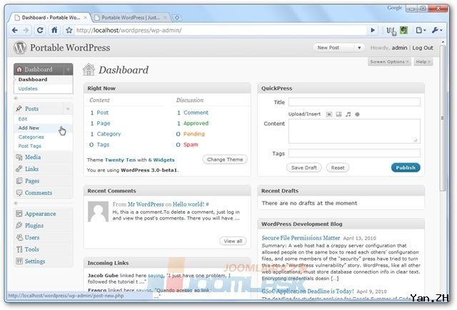The width and height of the screenshot is (457, 310).
Task: Click the Users icon in the sidebar
Action: click(19, 237)
